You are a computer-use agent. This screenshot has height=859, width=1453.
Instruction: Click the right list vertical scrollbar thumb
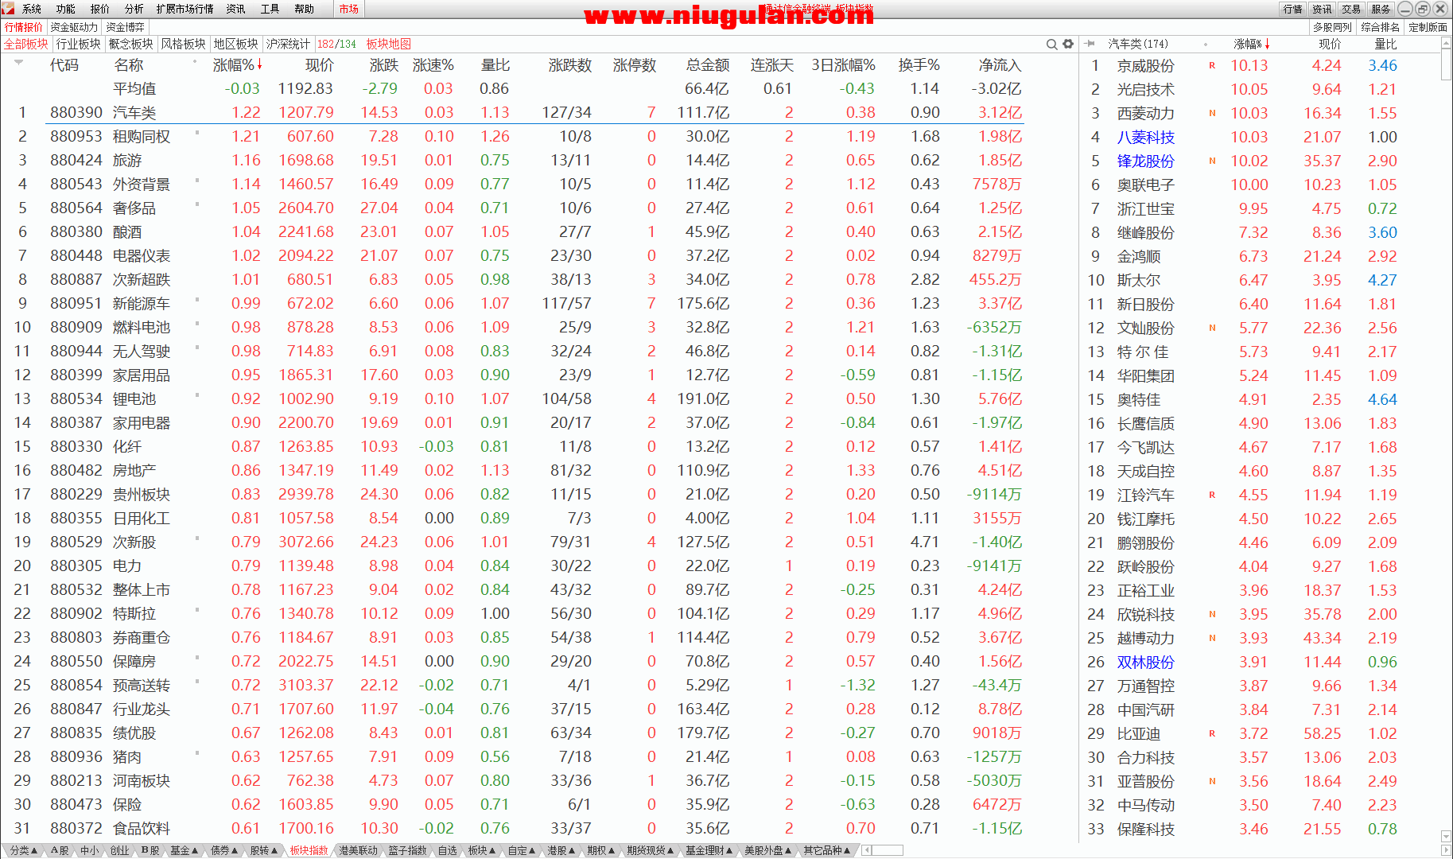point(1446,66)
